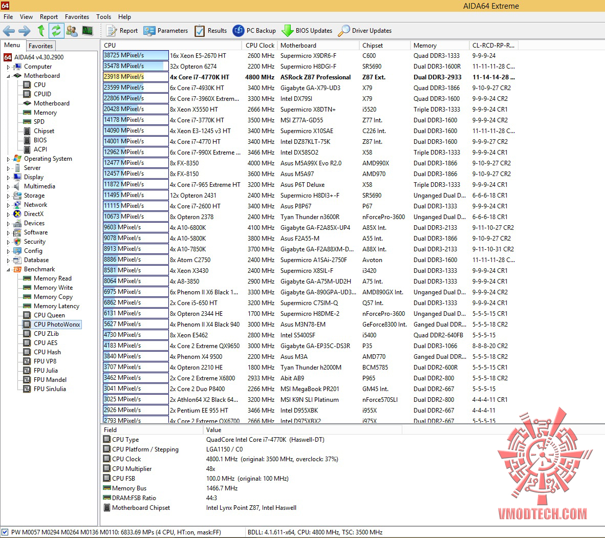Select the CPU Queen benchmark icon
This screenshot has width=605, height=538.
[x=27, y=315]
